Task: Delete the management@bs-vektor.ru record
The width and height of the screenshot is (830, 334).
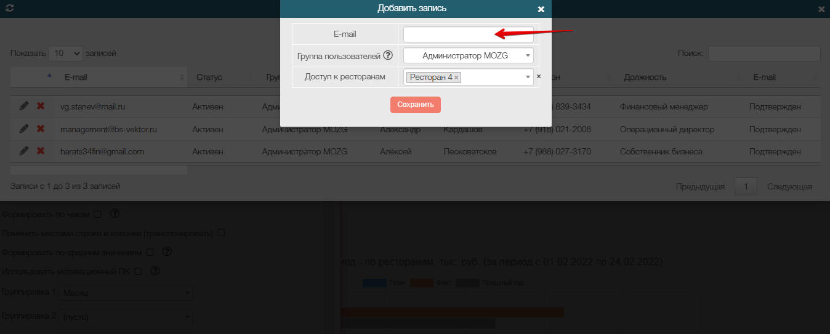Action: [41, 129]
